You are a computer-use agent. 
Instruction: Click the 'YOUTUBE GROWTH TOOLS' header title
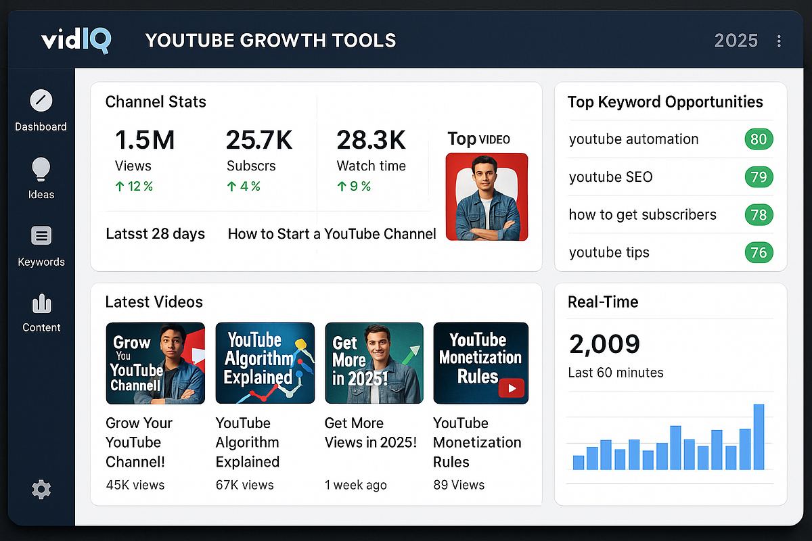tap(271, 41)
